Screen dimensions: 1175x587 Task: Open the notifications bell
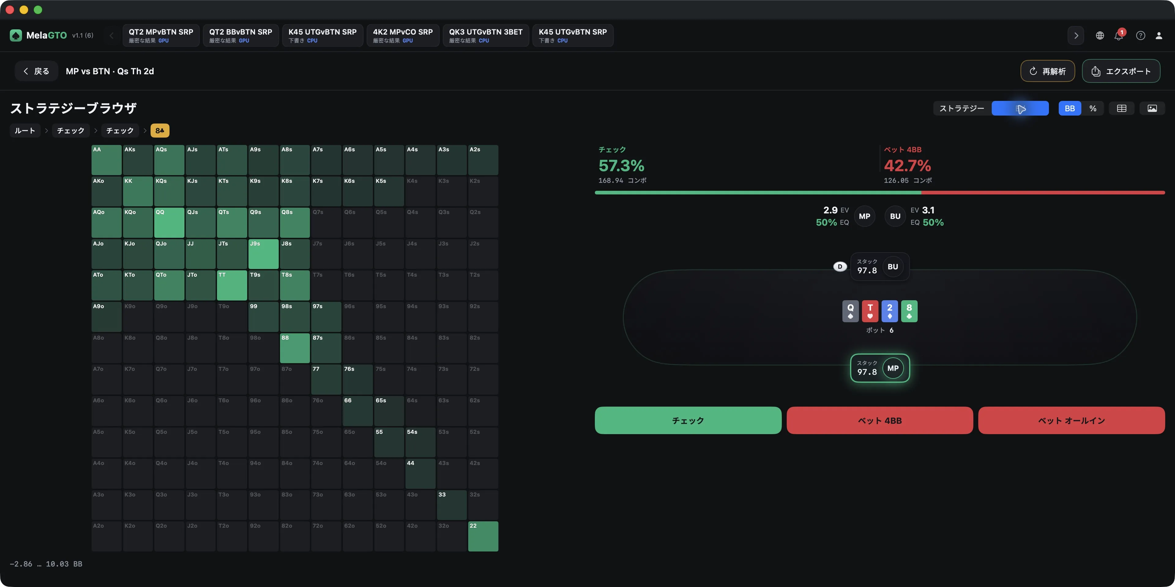[1118, 35]
